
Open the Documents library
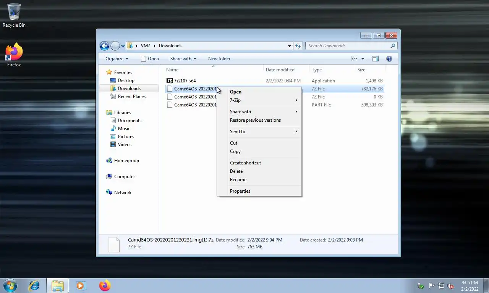tap(130, 121)
